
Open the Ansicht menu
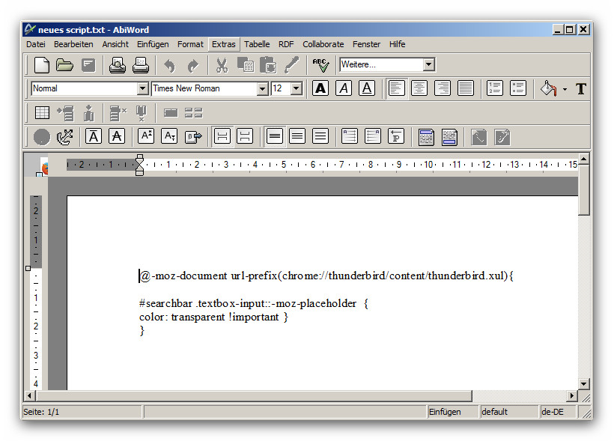tap(115, 44)
